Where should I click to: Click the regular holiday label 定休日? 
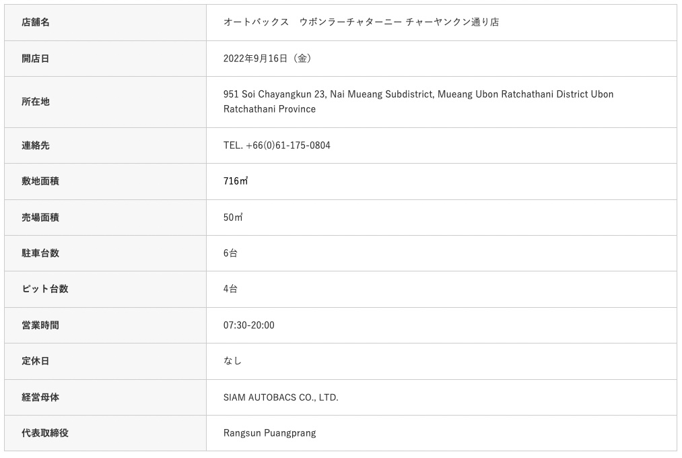tap(36, 361)
